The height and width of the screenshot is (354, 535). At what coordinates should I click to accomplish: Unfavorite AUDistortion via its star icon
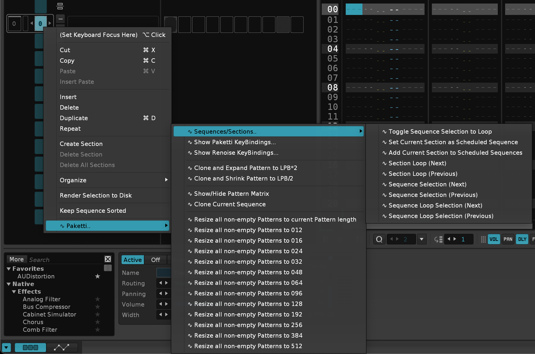pos(98,276)
